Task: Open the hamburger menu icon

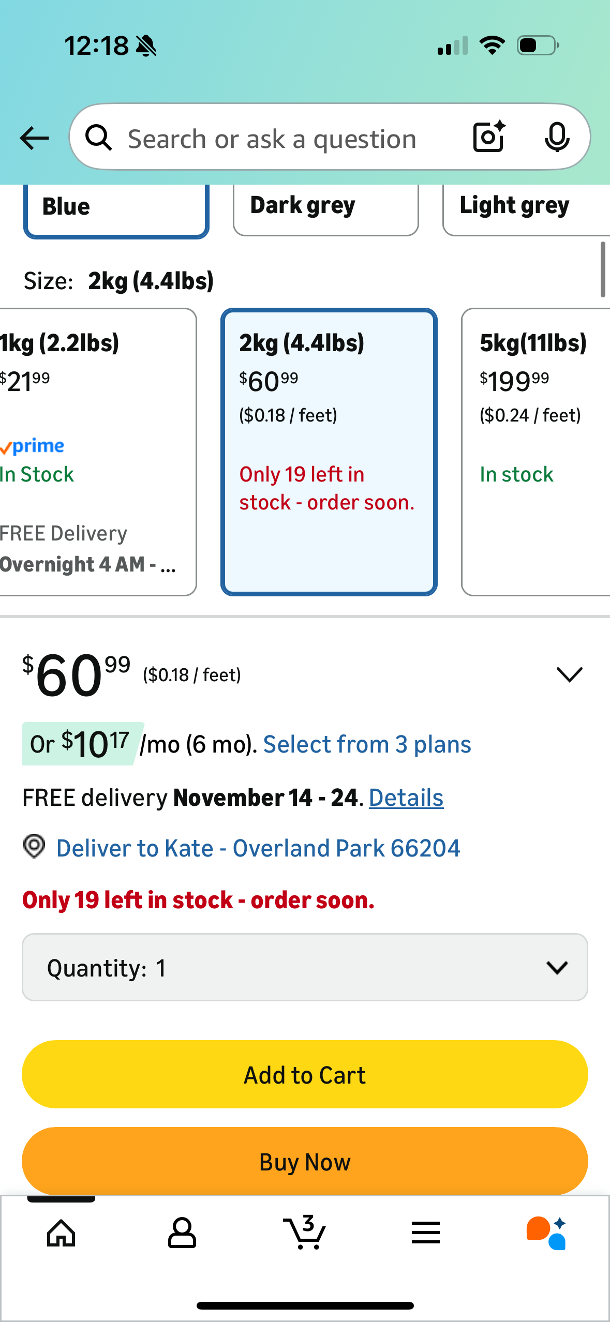Action: (x=426, y=1233)
